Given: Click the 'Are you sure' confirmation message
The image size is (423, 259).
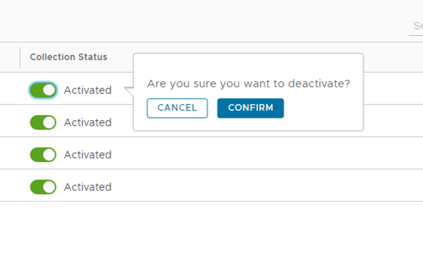Looking at the screenshot, I should [249, 84].
